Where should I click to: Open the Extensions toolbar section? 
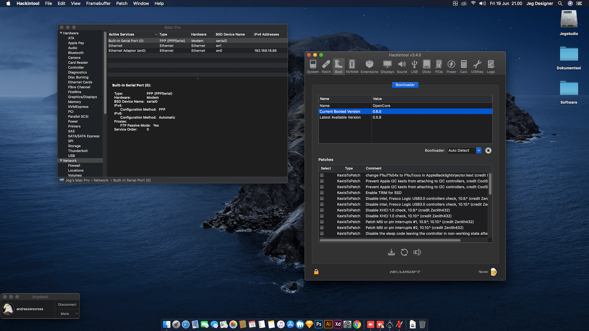pyautogui.click(x=369, y=66)
